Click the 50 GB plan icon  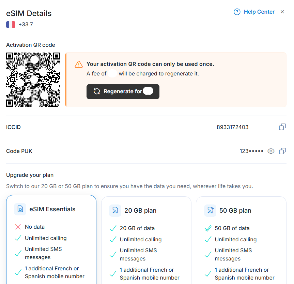coord(210,211)
